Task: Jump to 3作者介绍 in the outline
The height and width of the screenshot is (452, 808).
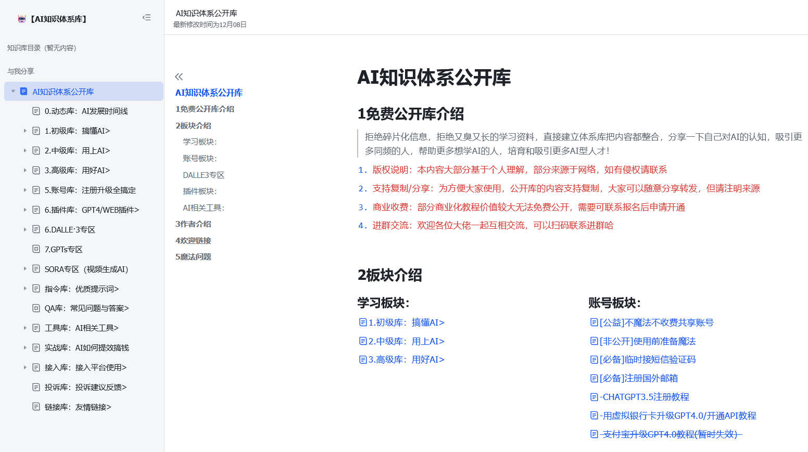Action: (x=193, y=224)
